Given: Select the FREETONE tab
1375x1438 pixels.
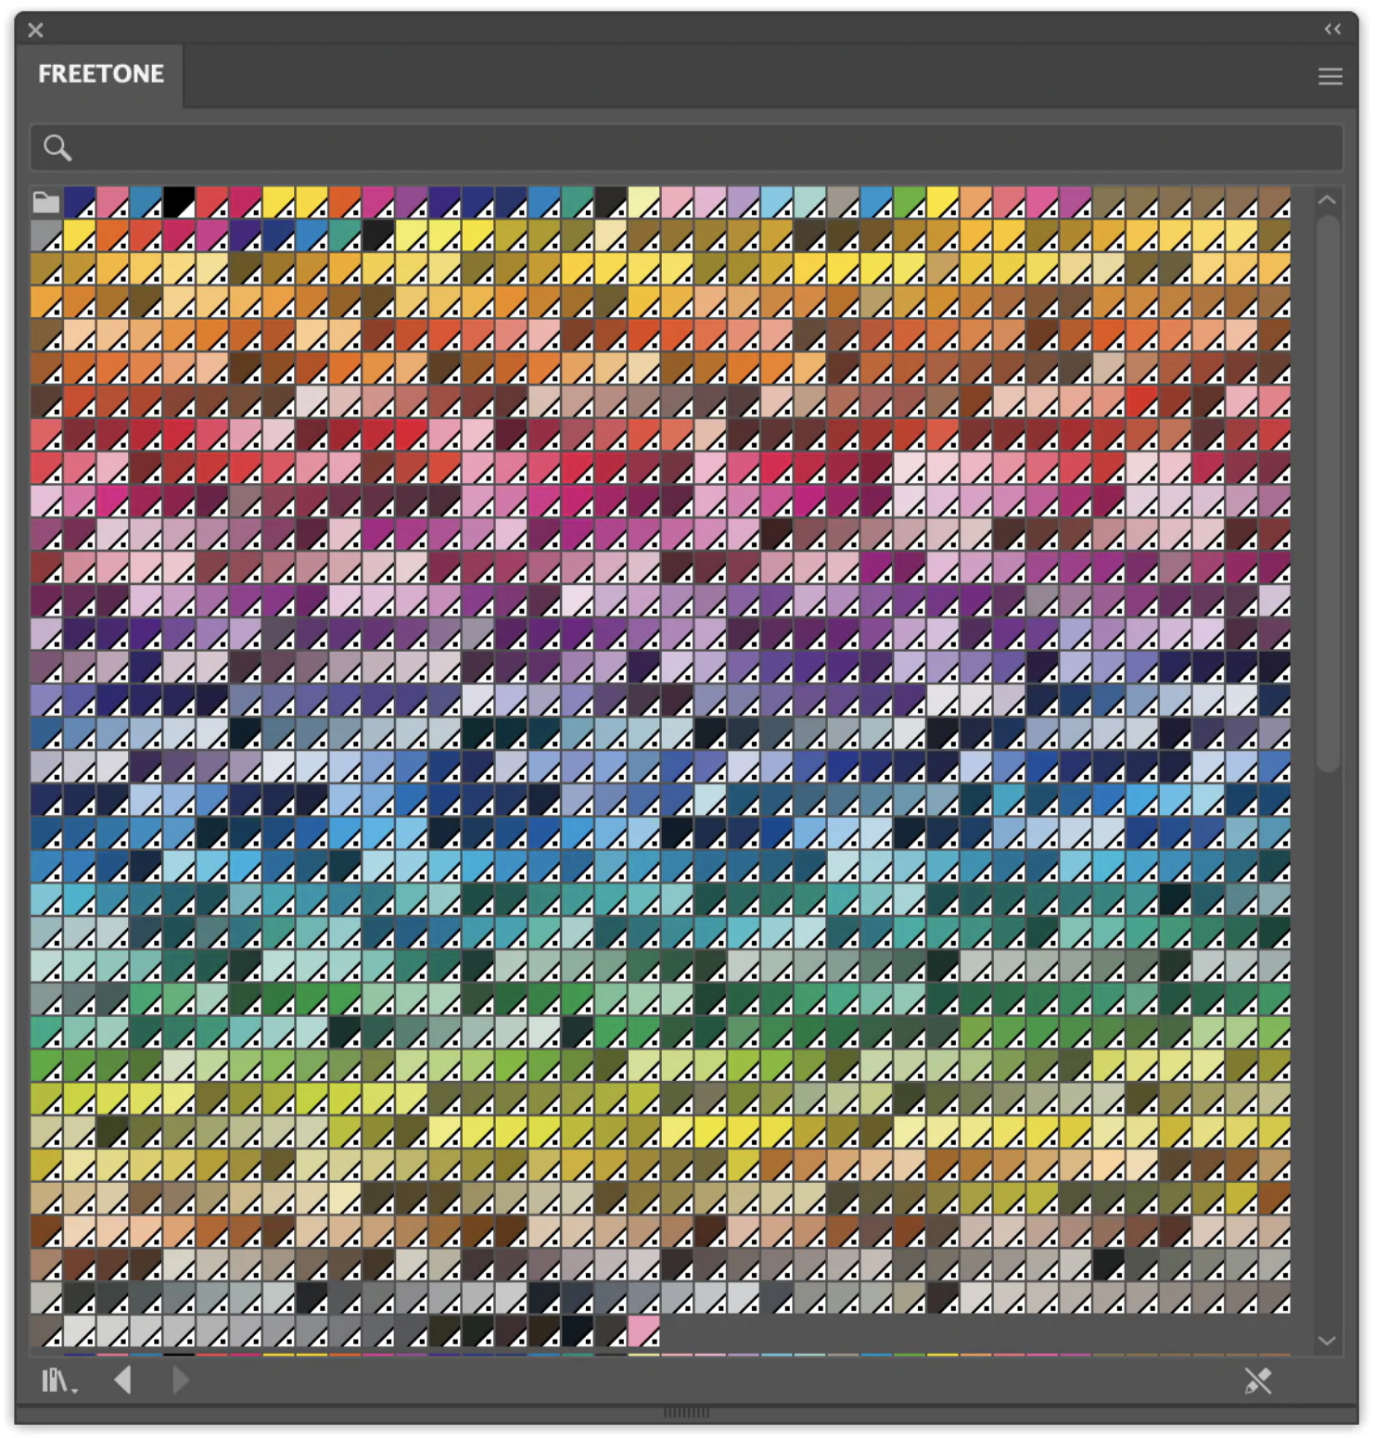Looking at the screenshot, I should point(101,74).
